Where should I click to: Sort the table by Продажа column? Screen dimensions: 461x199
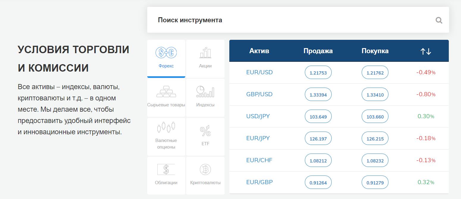tap(318, 51)
